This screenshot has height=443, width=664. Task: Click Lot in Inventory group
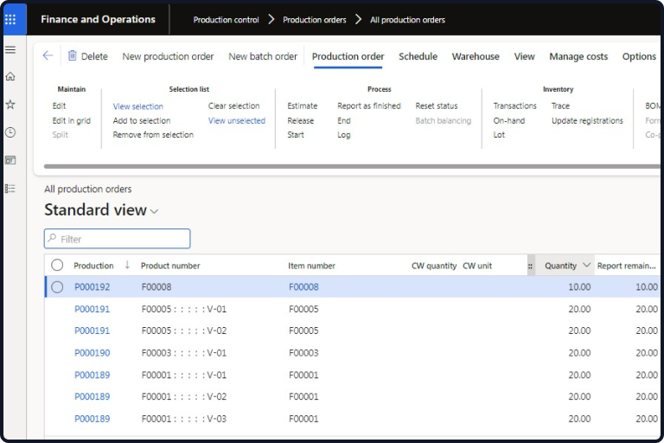point(499,135)
